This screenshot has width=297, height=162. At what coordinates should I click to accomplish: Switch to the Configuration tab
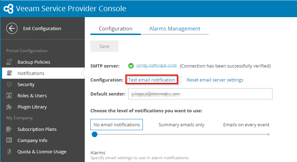(x=116, y=29)
